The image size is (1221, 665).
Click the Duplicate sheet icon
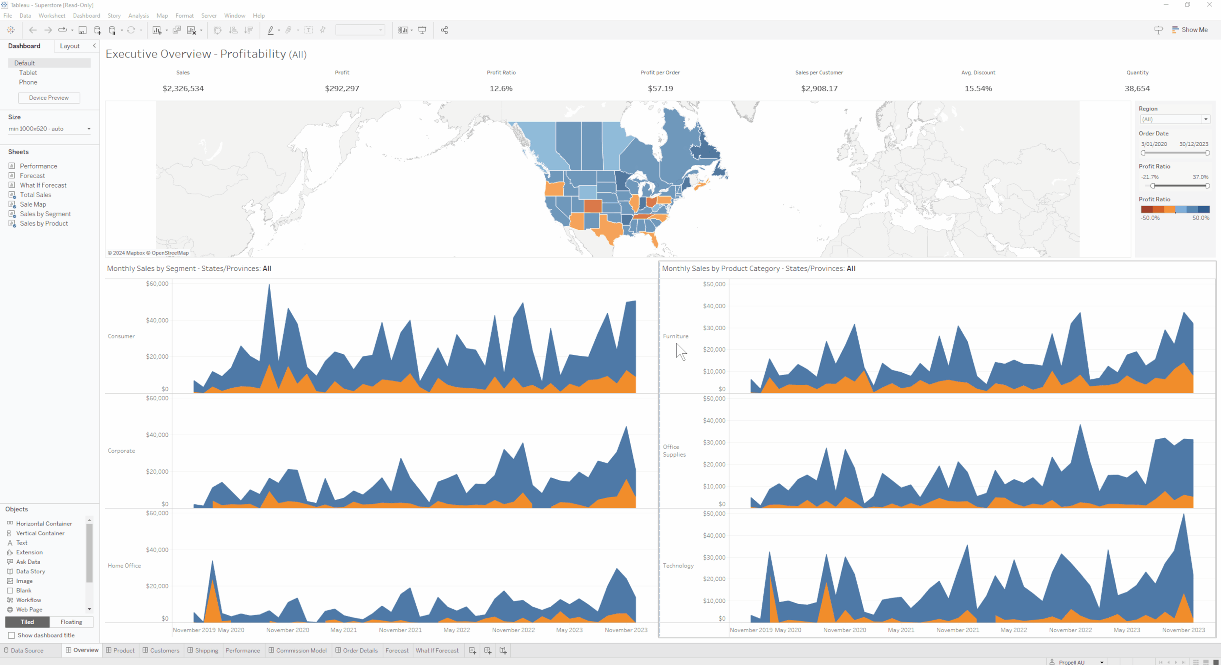[177, 30]
